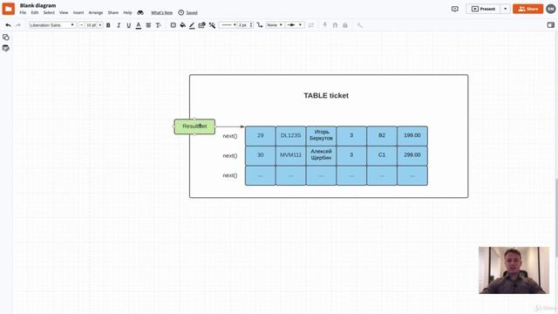Redo the last action

point(18,25)
